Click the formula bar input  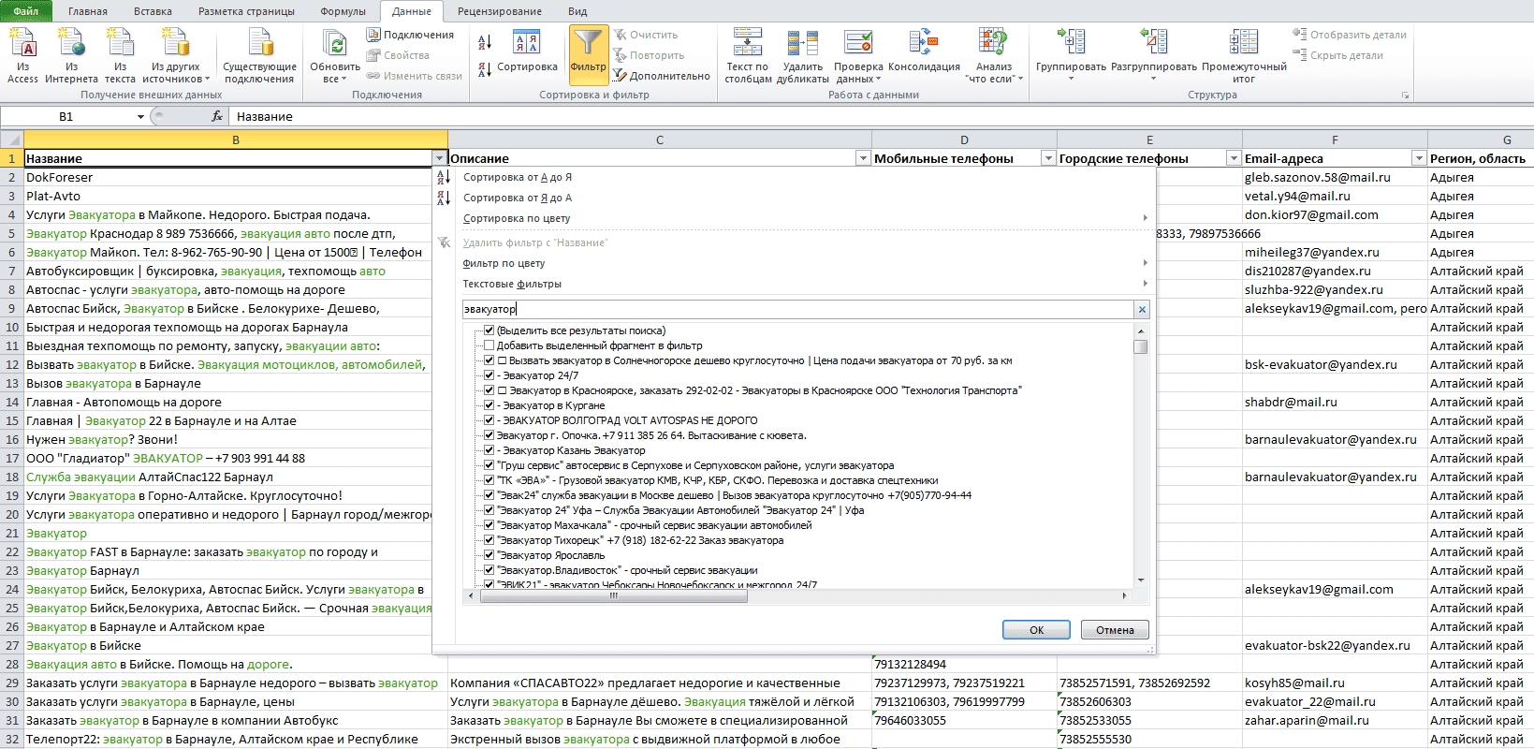coord(880,116)
